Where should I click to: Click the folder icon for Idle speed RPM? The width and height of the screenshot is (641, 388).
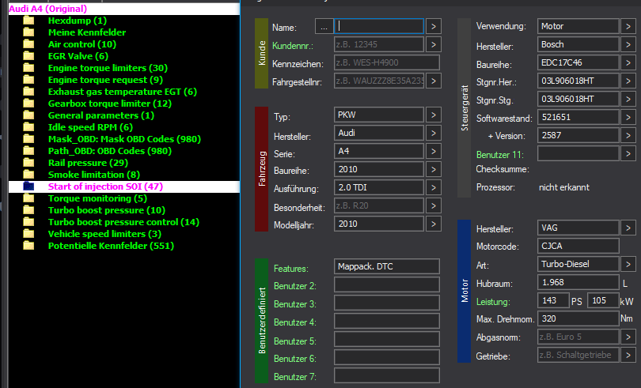29,127
